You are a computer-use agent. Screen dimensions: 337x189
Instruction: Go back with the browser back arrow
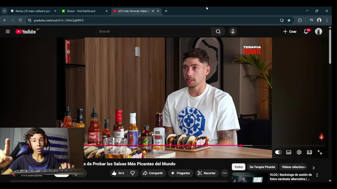pos(5,20)
